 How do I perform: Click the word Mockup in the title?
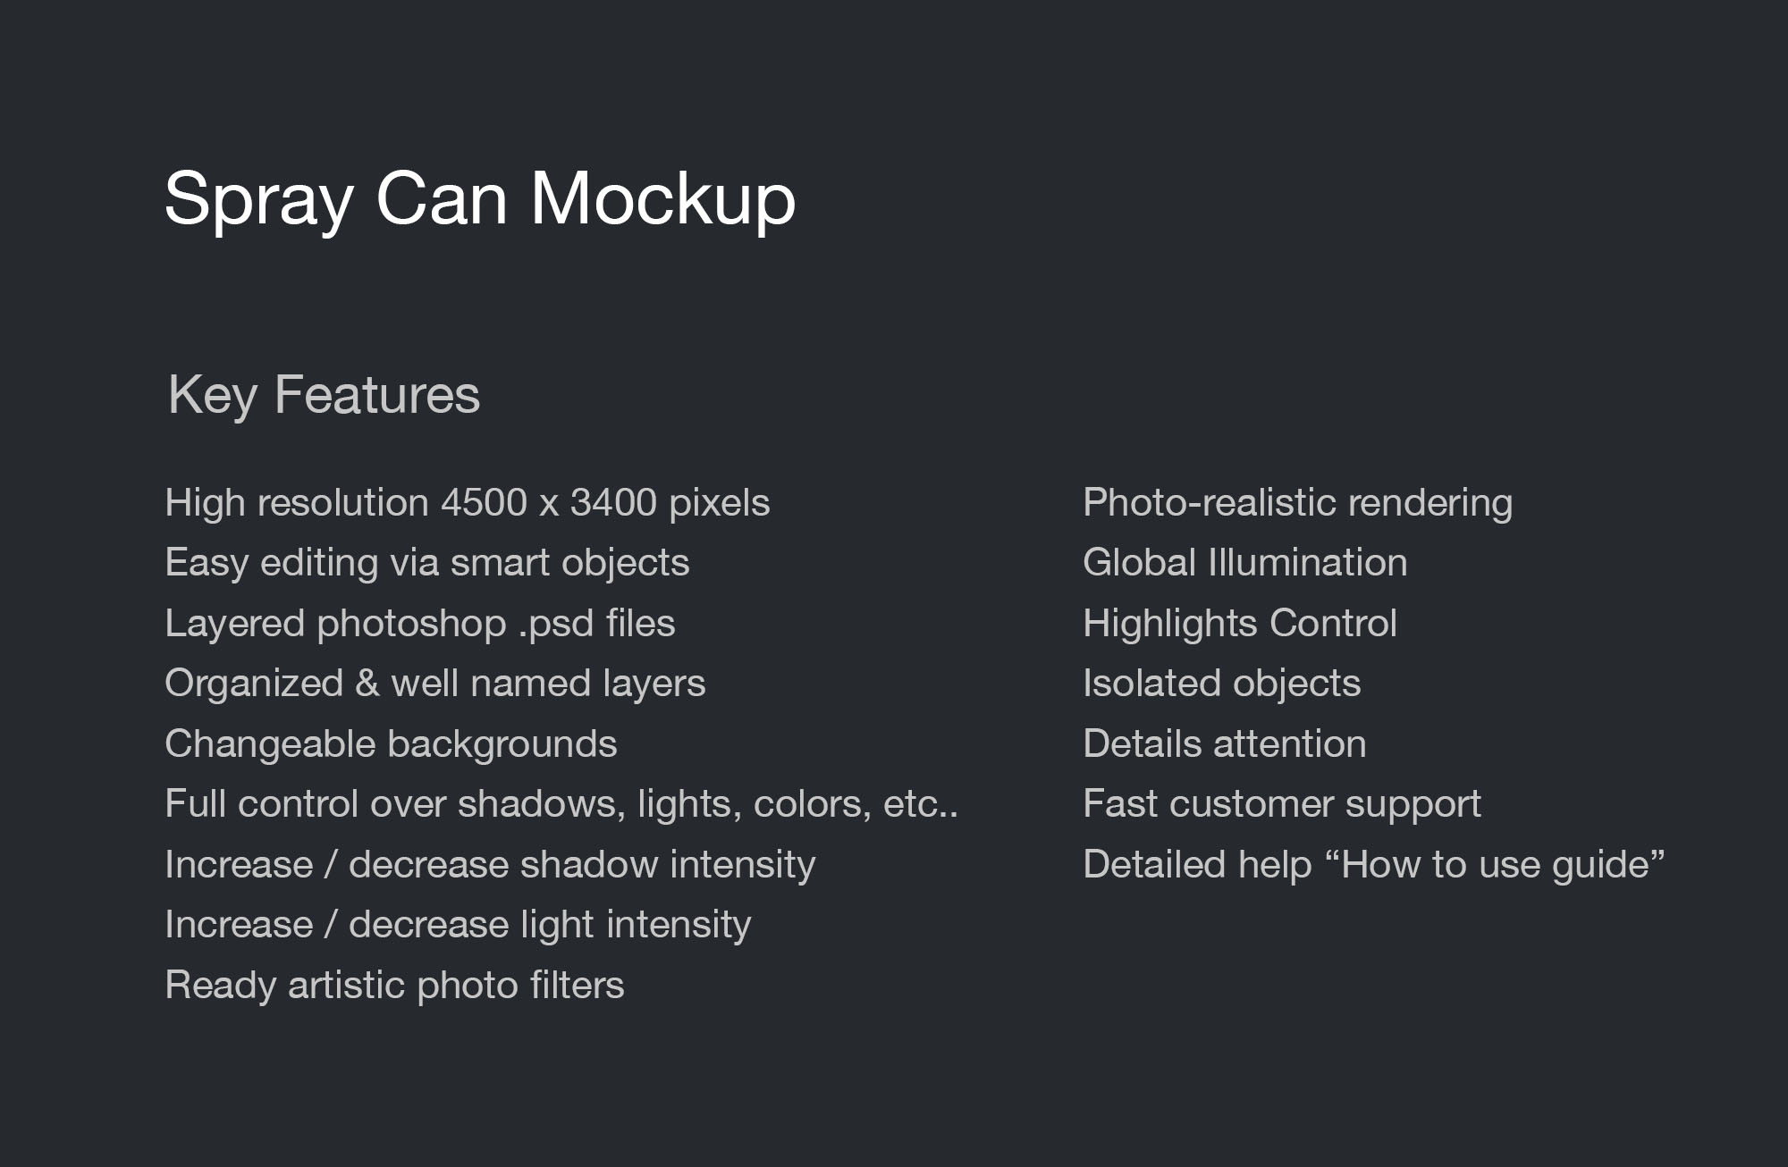(662, 198)
